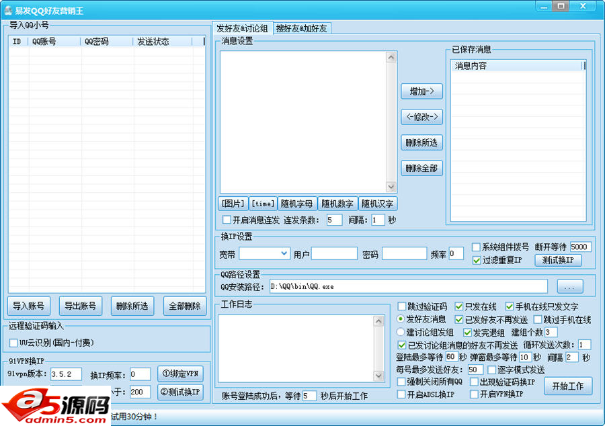Click 删除所选 beside the message box
The image size is (605, 426).
click(x=421, y=142)
